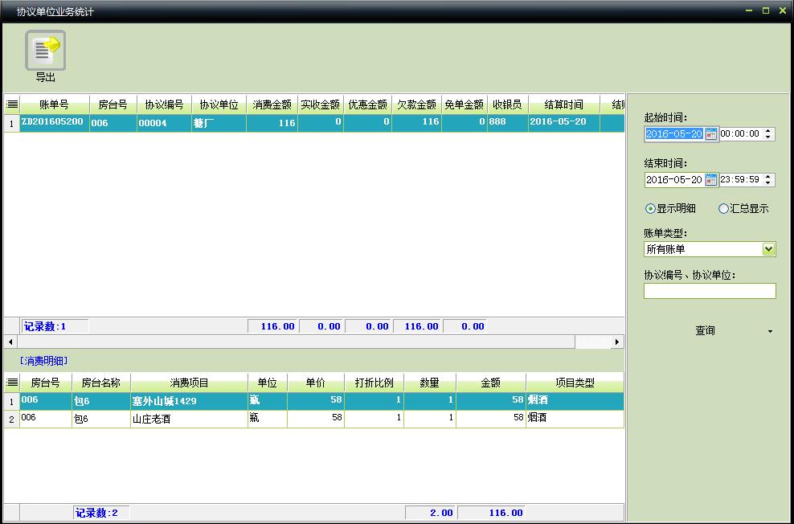794x524 pixels.
Task: Sort by 优惠金额 column header
Action: click(x=367, y=104)
